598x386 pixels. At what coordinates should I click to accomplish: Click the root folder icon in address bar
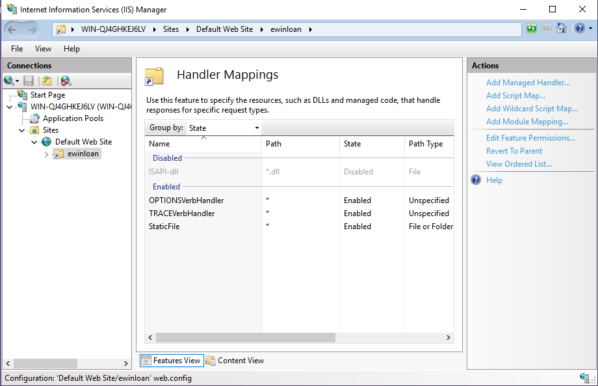tap(60, 29)
